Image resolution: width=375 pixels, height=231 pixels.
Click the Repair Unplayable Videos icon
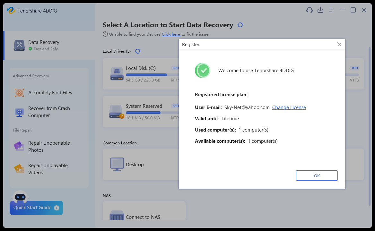coord(19,169)
